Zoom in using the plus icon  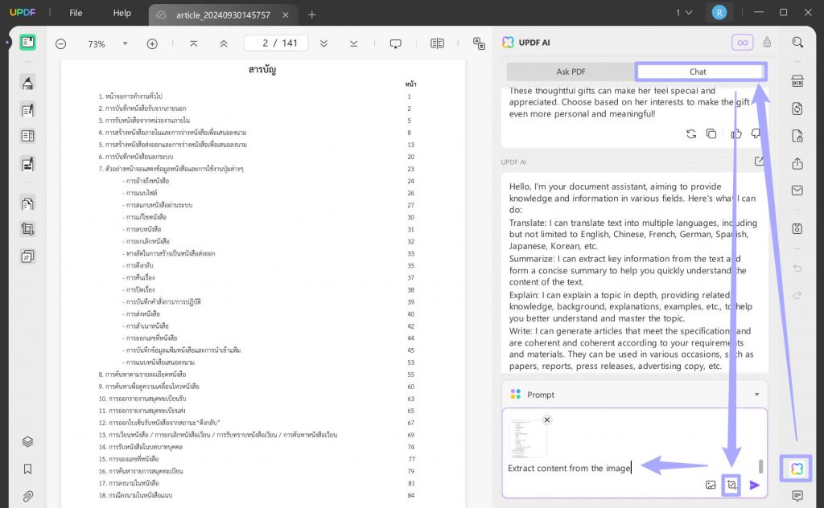[152, 43]
